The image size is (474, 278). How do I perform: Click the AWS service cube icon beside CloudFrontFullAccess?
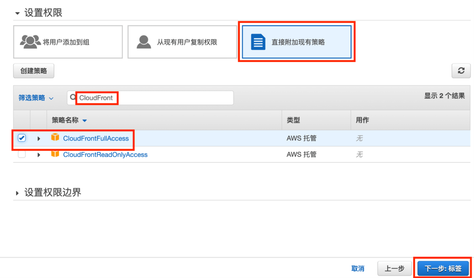[x=56, y=138]
